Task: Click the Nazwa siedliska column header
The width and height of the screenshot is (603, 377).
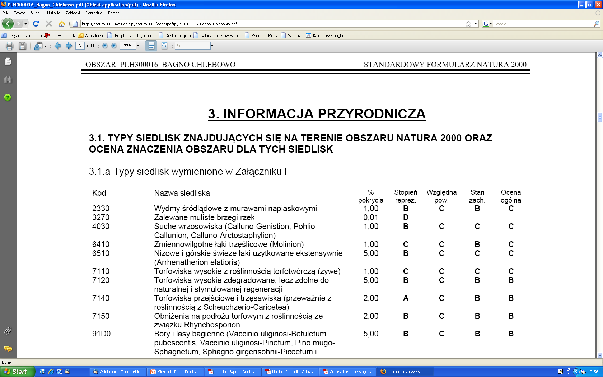Action: pos(182,193)
